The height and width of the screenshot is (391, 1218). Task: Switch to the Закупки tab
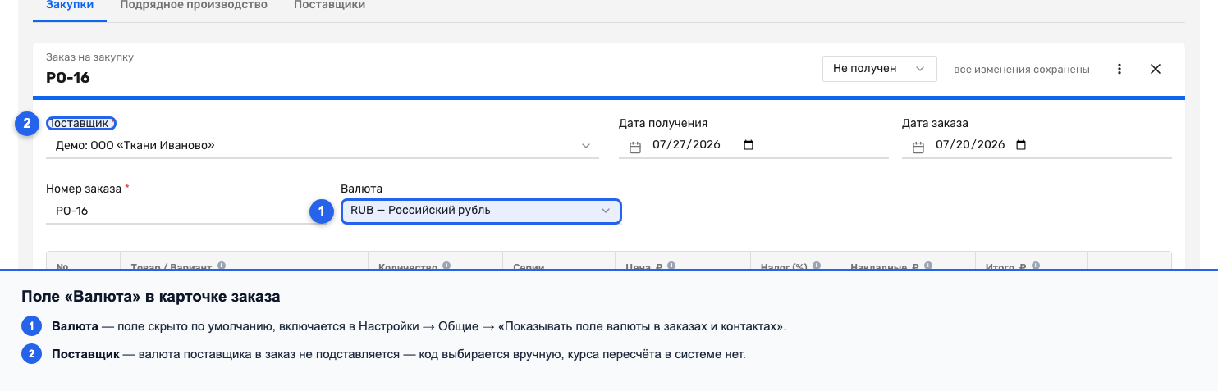pyautogui.click(x=70, y=5)
